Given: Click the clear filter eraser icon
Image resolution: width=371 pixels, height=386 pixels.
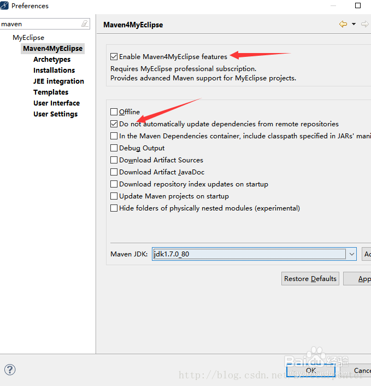Looking at the screenshot, I should 85,24.
